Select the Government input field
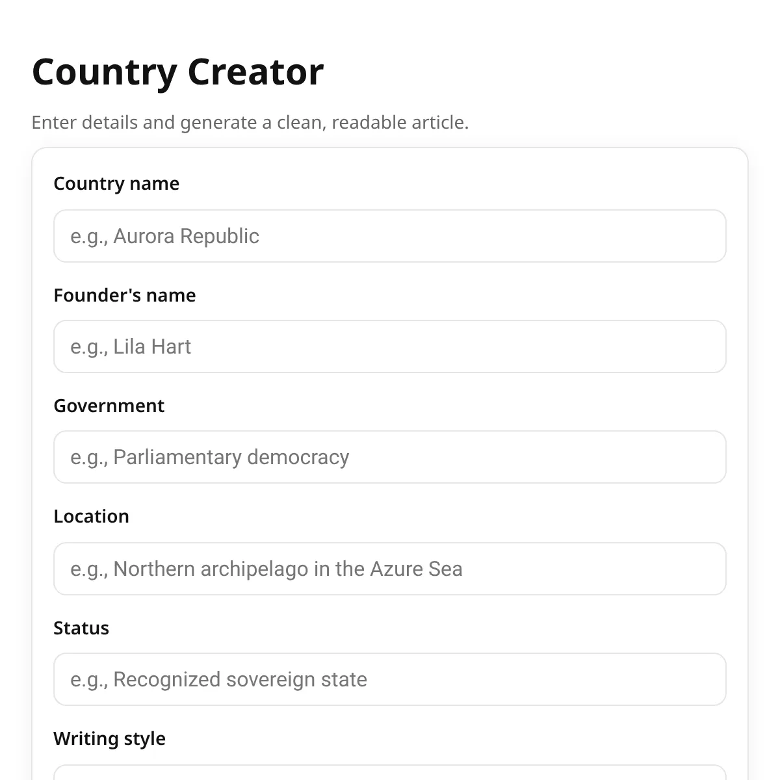 (390, 457)
